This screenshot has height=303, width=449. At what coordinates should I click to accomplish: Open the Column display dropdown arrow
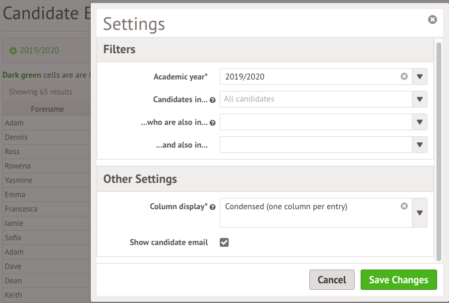click(420, 213)
